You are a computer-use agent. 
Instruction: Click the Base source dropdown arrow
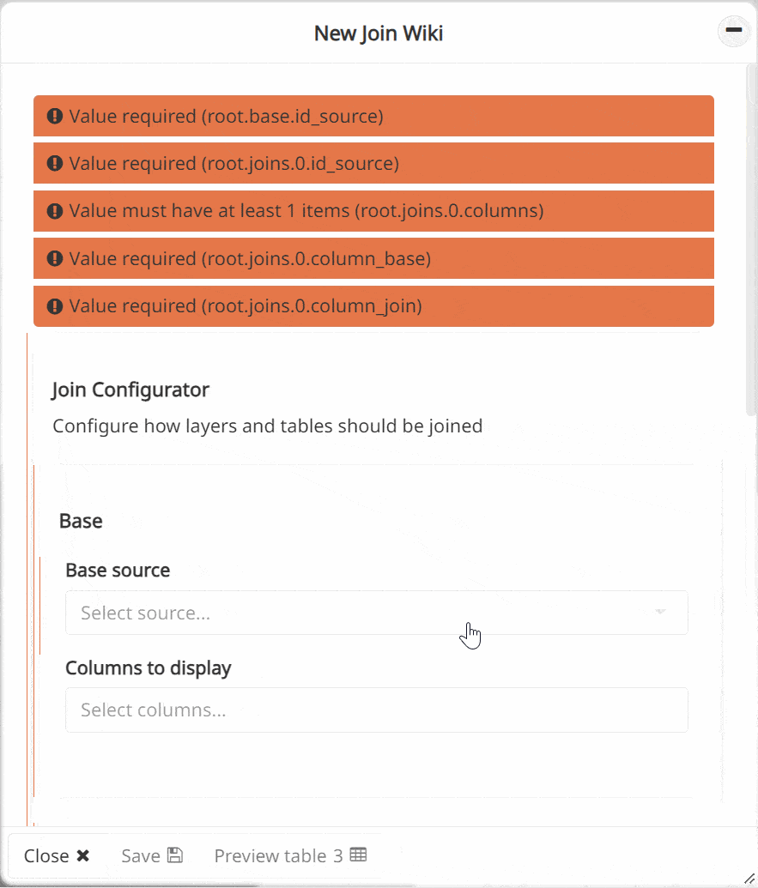[660, 613]
